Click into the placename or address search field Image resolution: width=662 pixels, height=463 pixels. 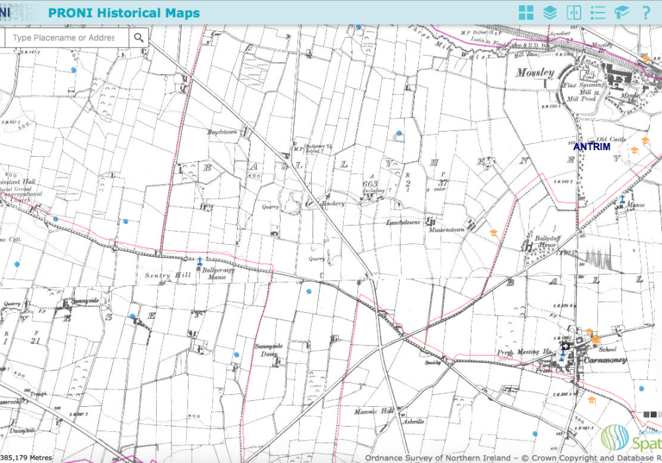click(64, 38)
